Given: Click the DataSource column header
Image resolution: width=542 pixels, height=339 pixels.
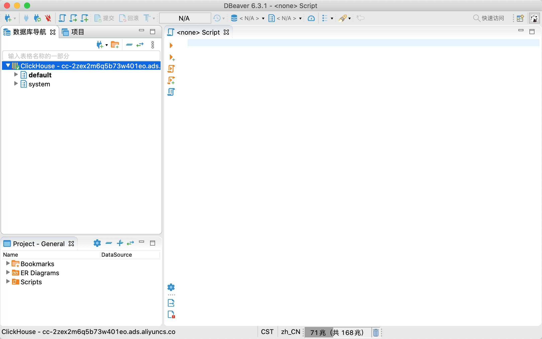Looking at the screenshot, I should [130, 255].
